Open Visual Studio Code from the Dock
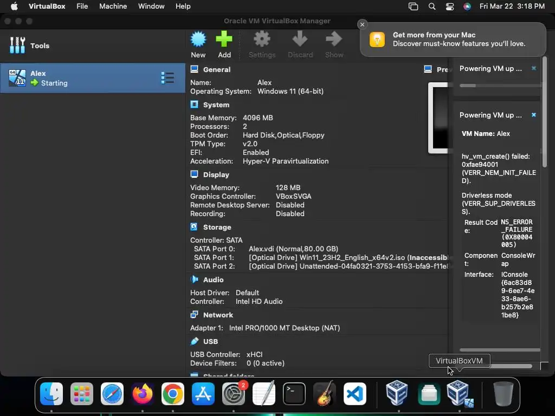The height and width of the screenshot is (416, 555). pos(354,394)
